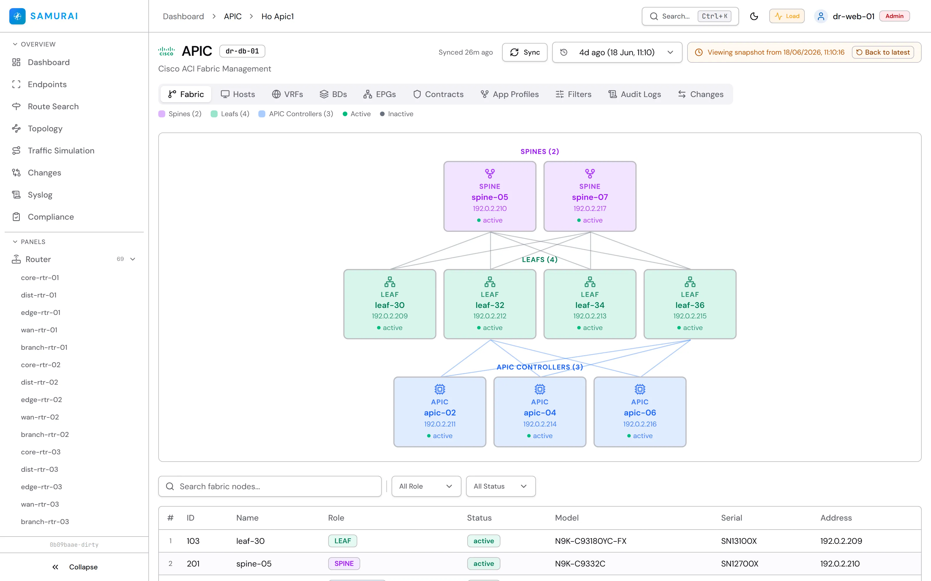Click the leaf-34 node icon
This screenshot has height=581, width=931.
point(590,282)
